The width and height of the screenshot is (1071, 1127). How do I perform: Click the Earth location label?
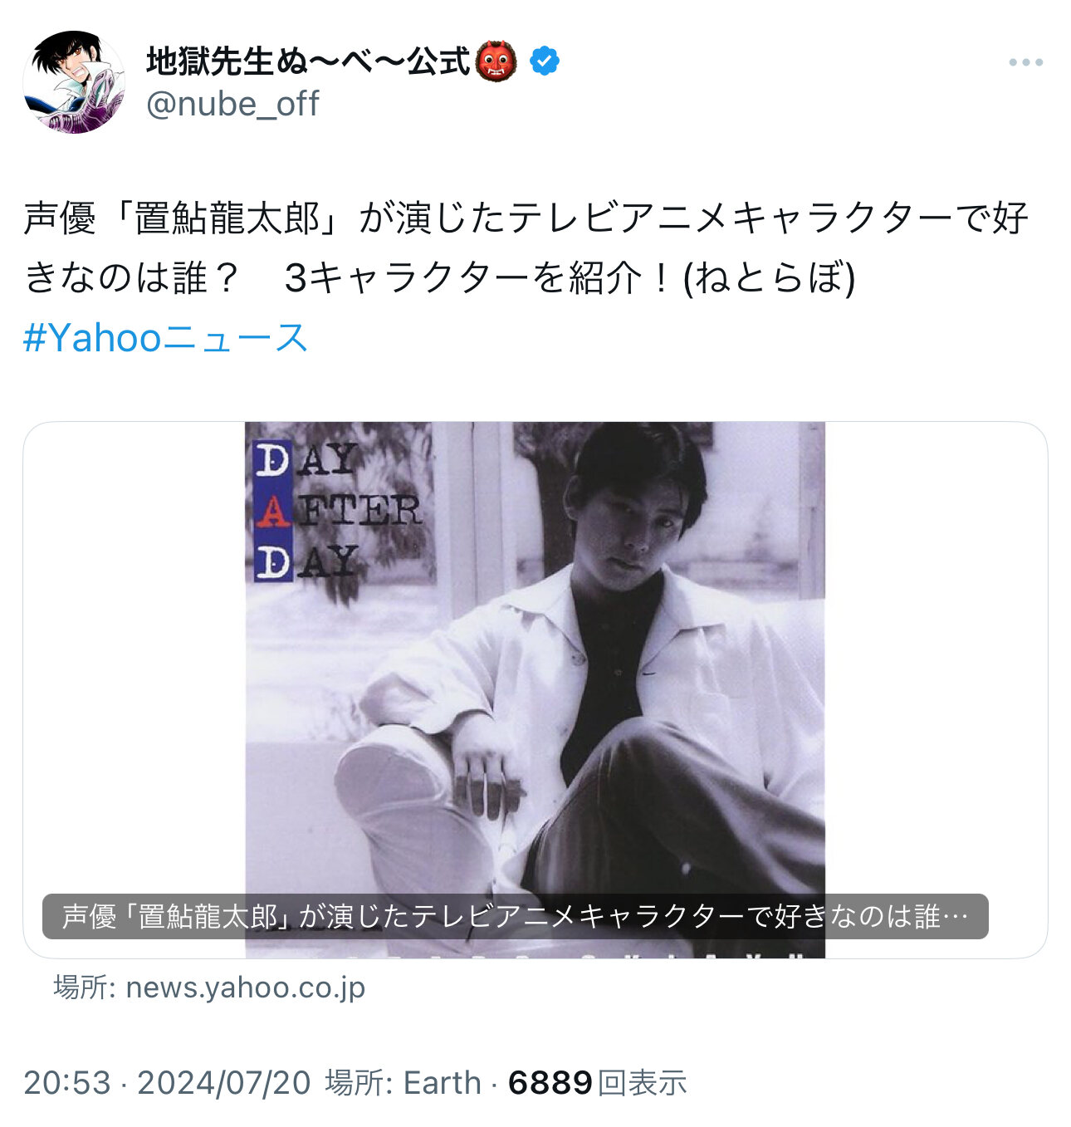pos(443,1083)
